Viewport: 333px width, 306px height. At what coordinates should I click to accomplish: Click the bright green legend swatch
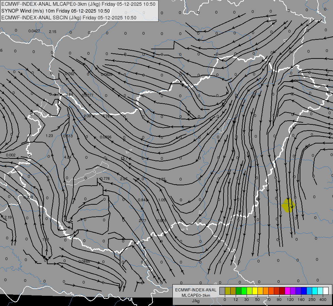pyautogui.click(x=244, y=291)
